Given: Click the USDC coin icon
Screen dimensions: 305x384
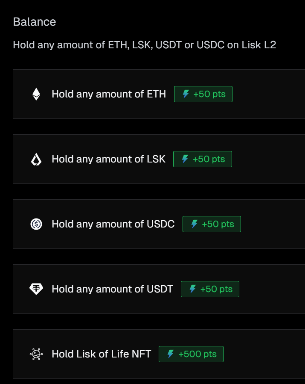Looking at the screenshot, I should (36, 224).
